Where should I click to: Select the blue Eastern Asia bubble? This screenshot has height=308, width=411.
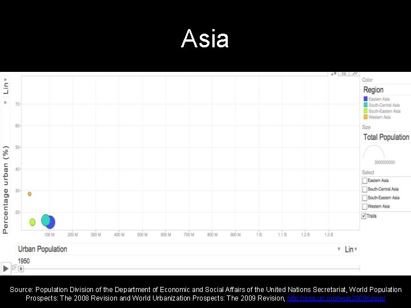pyautogui.click(x=51, y=222)
